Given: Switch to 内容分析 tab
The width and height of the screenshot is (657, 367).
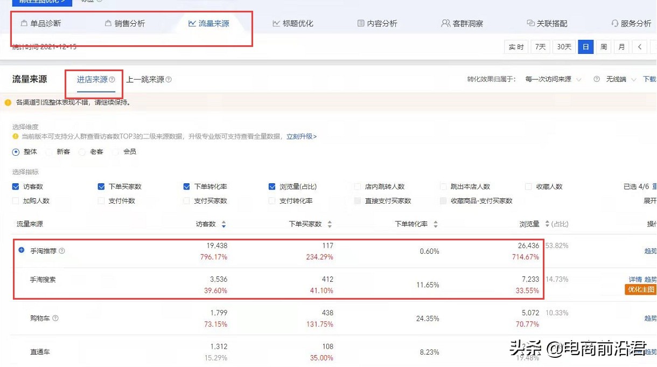Looking at the screenshot, I should 377,23.
